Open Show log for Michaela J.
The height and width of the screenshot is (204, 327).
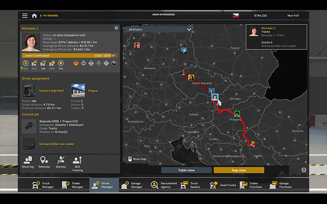pyautogui.click(x=28, y=162)
